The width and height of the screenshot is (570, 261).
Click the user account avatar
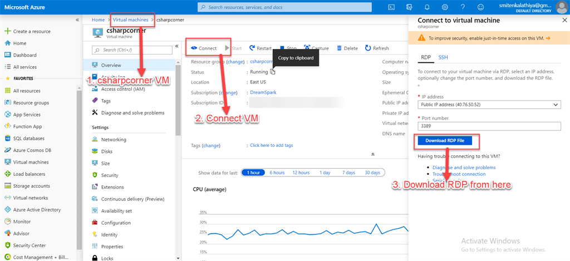(562, 7)
